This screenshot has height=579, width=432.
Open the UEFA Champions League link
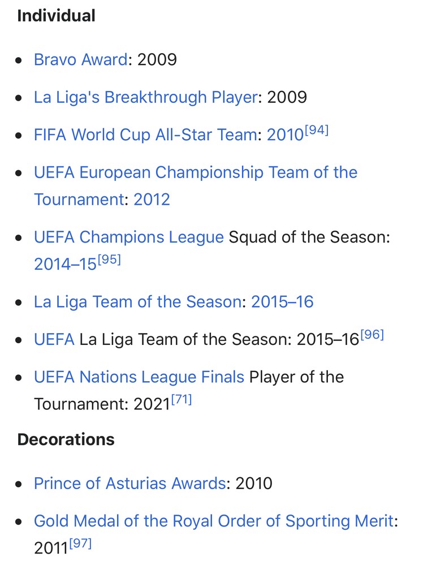tap(129, 237)
